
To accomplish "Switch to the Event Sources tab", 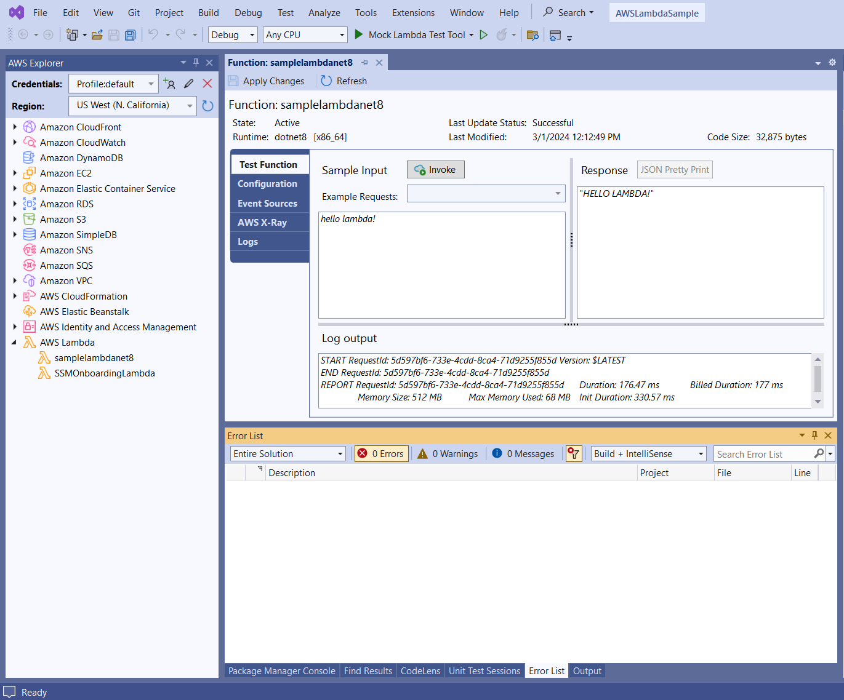I will pyautogui.click(x=267, y=203).
